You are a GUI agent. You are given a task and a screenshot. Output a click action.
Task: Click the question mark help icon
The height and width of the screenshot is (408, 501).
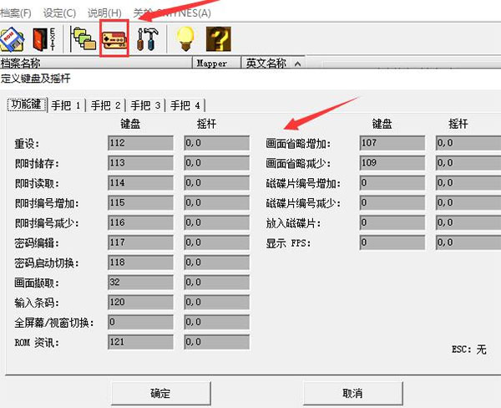click(x=215, y=39)
